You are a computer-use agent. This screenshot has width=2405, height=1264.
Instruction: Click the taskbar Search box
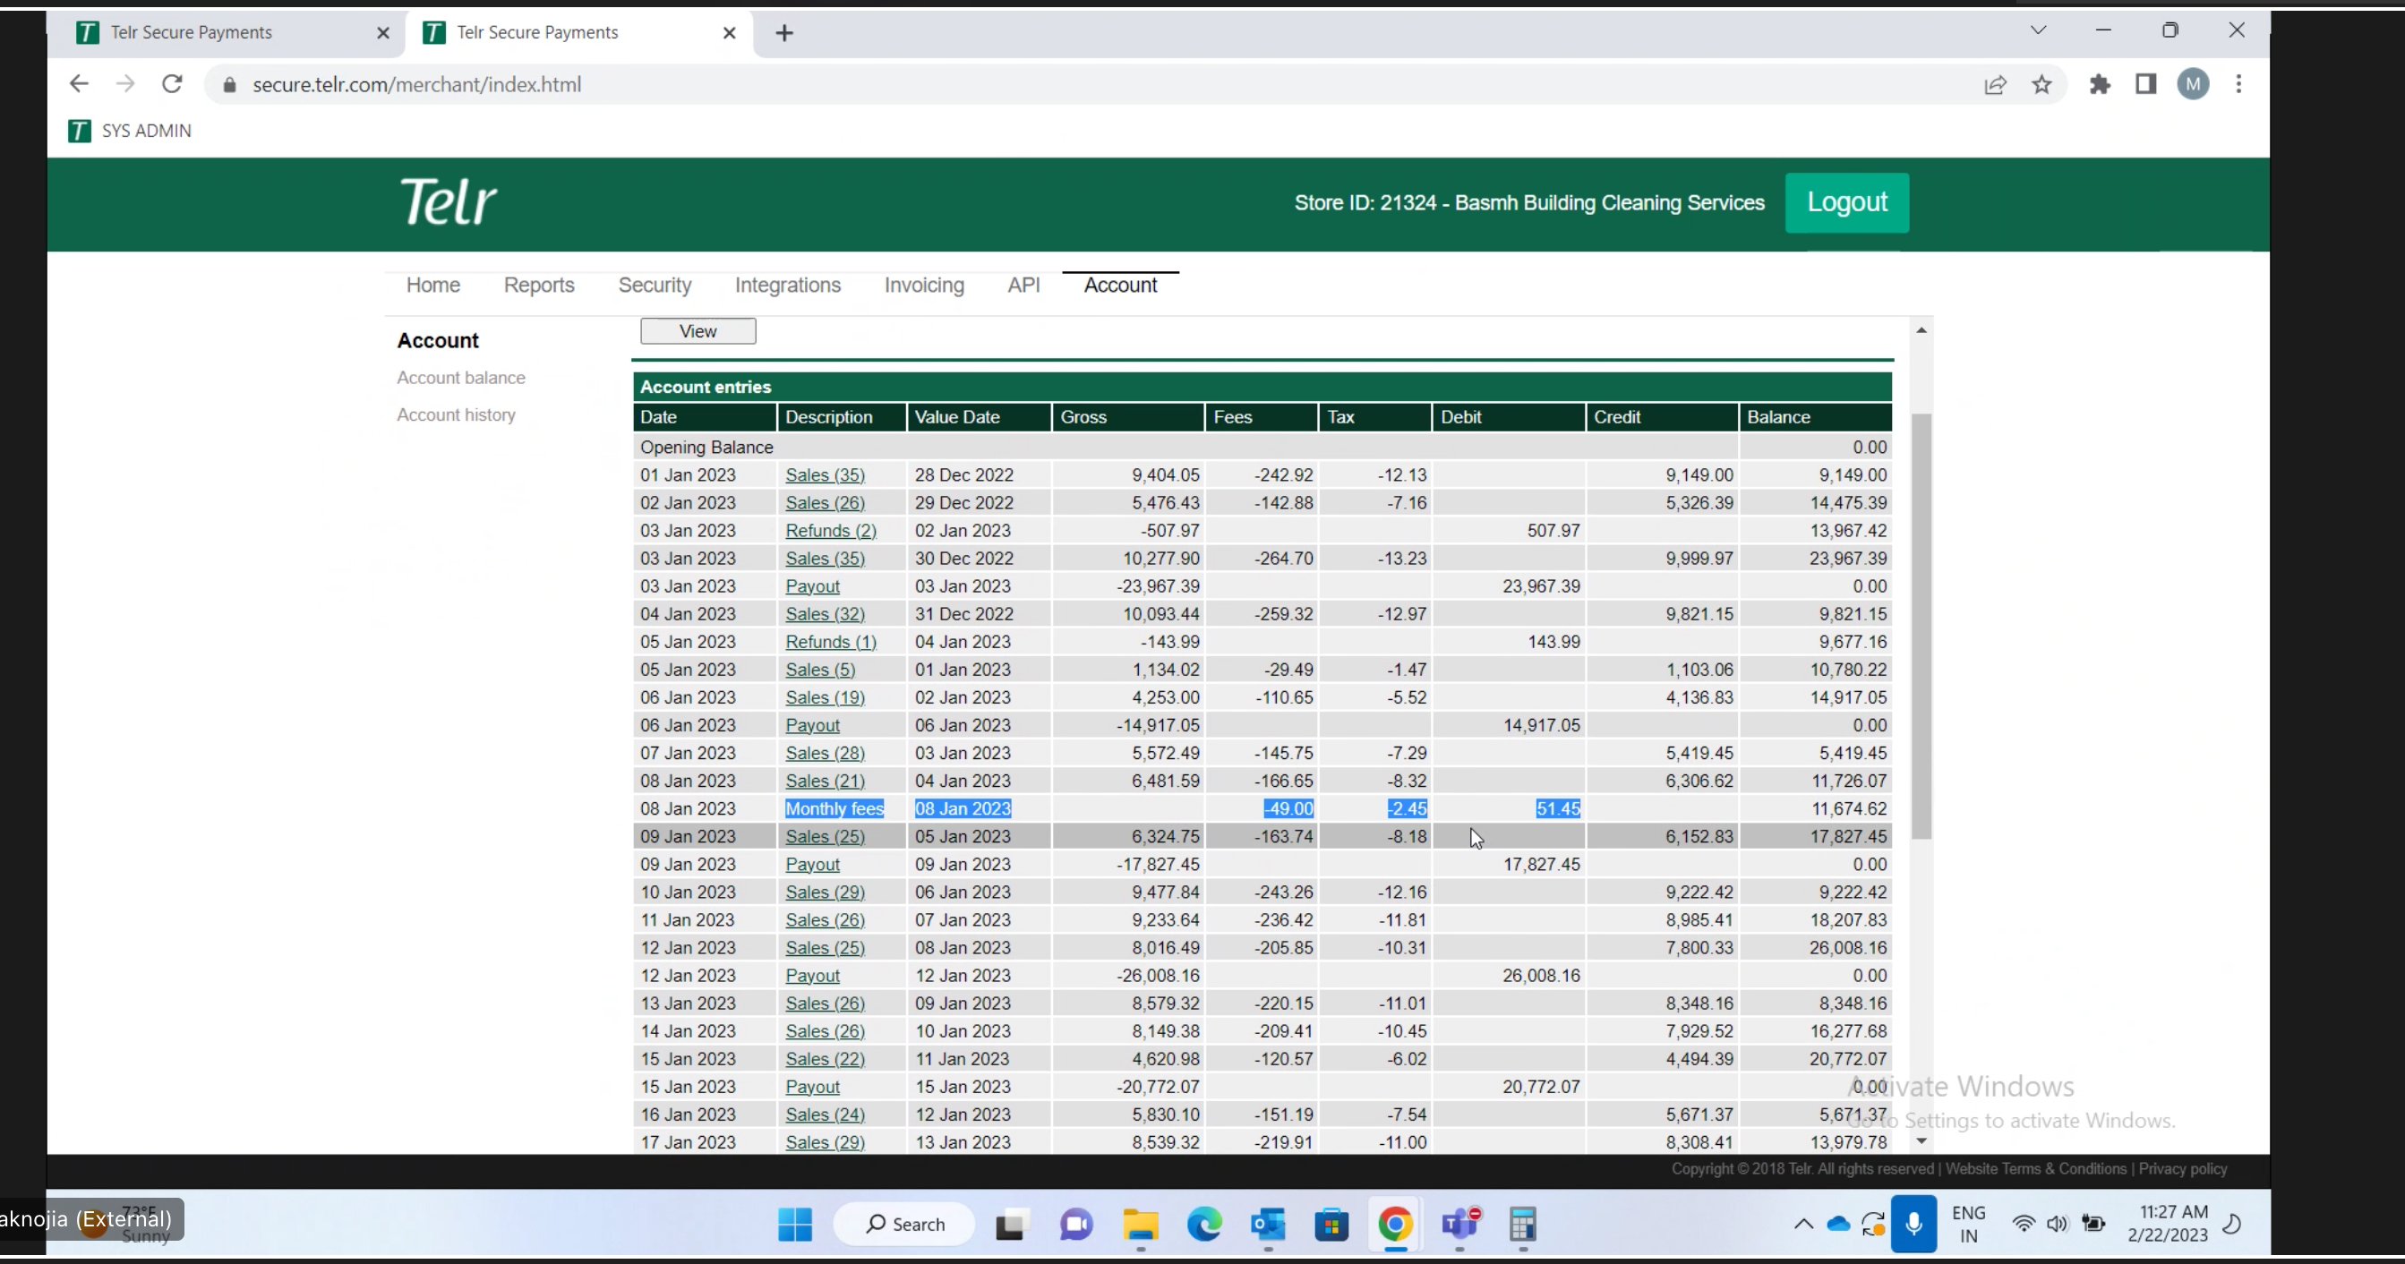(x=903, y=1224)
